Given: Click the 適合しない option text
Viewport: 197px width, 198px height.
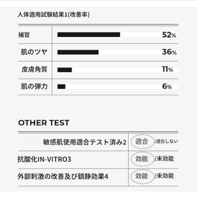Looking at the screenshot, I should point(167,141).
